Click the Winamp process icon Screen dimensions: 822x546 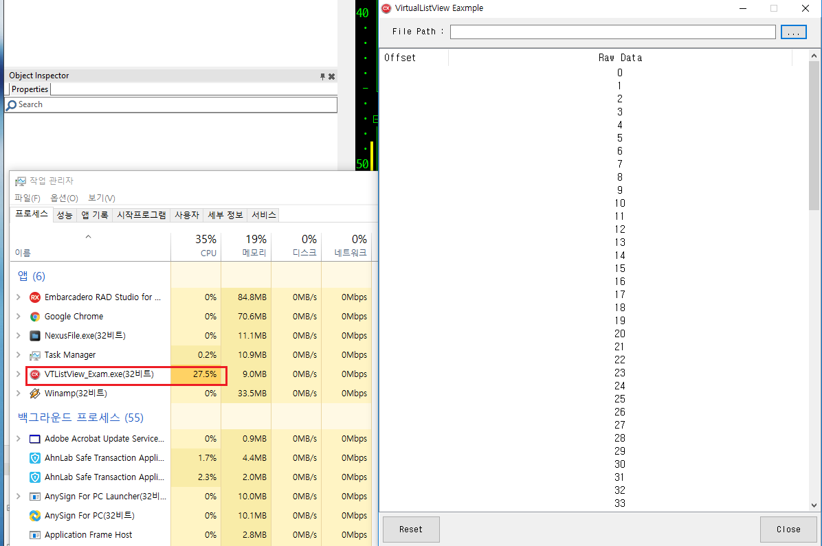tap(35, 394)
